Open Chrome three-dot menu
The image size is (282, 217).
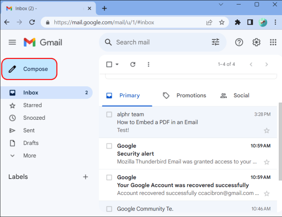(275, 22)
